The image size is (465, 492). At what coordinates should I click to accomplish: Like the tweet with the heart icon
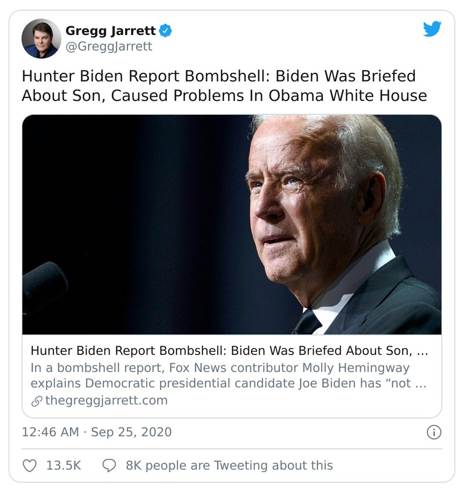click(x=30, y=465)
